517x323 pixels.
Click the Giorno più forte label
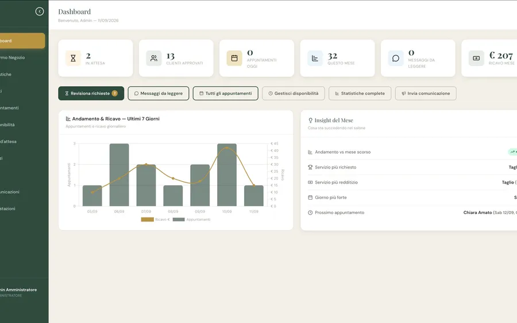coord(331,197)
